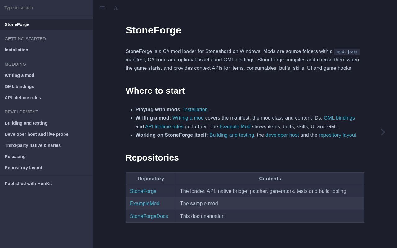This screenshot has width=397, height=248.
Task: Select StoneForge in the sidebar
Action: [x=47, y=24]
